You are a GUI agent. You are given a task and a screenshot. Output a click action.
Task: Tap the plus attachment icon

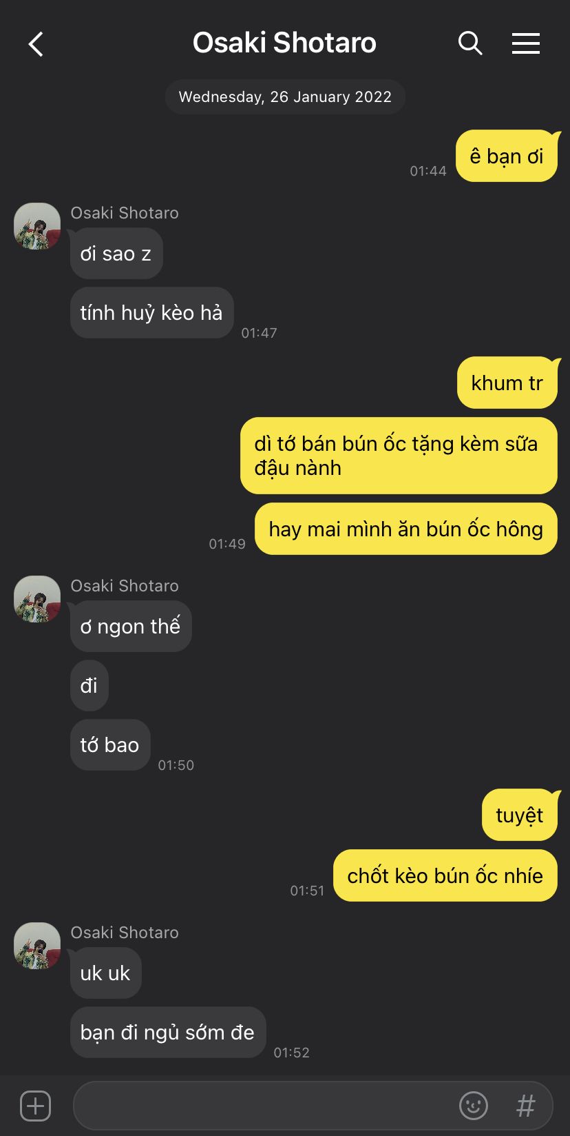coord(35,1106)
